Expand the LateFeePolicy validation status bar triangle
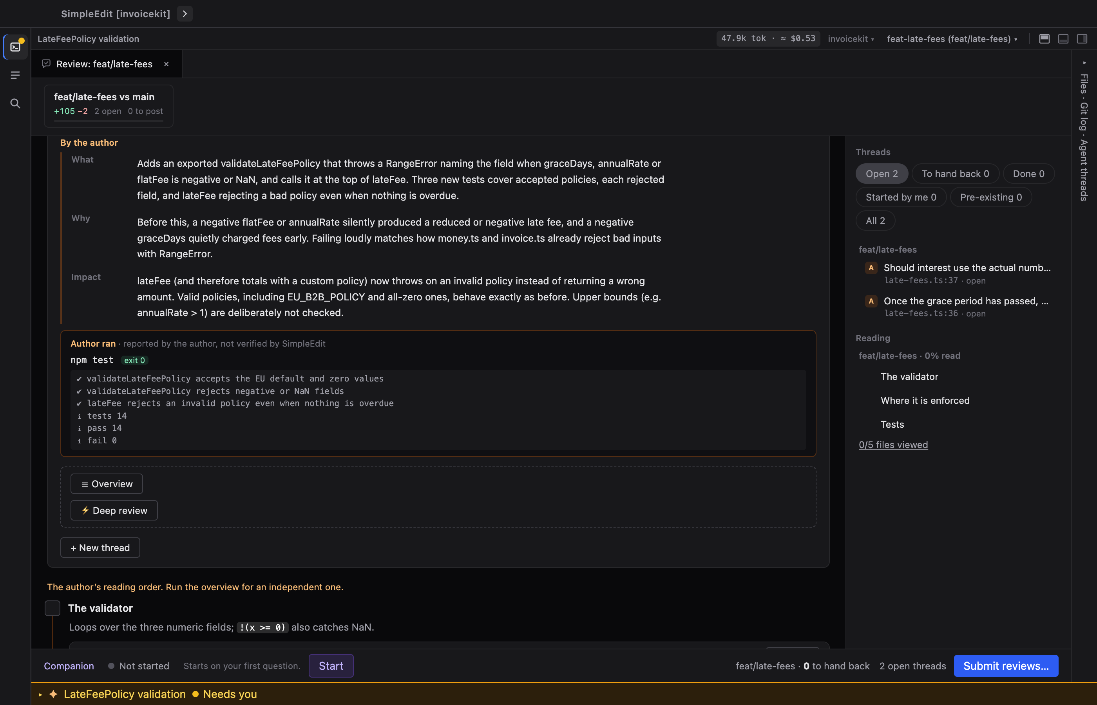 [40, 694]
